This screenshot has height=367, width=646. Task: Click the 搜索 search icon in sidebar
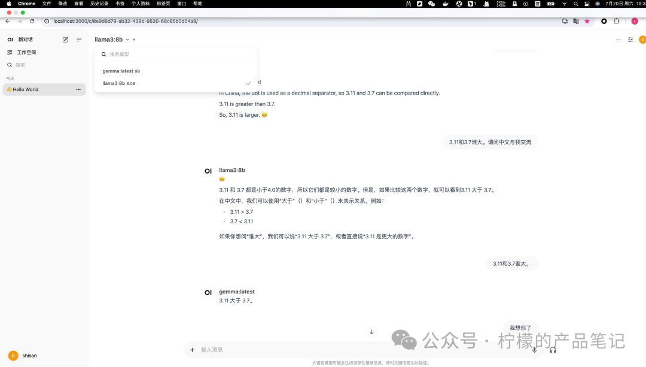pos(10,65)
